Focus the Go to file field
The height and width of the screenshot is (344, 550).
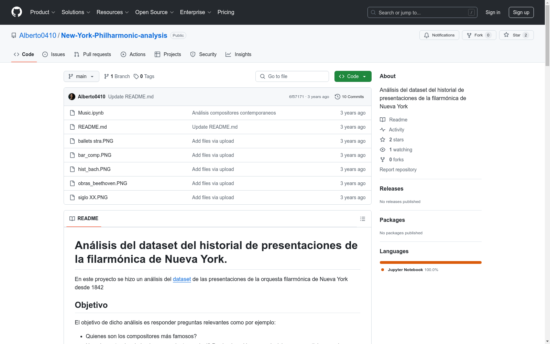tap(292, 76)
